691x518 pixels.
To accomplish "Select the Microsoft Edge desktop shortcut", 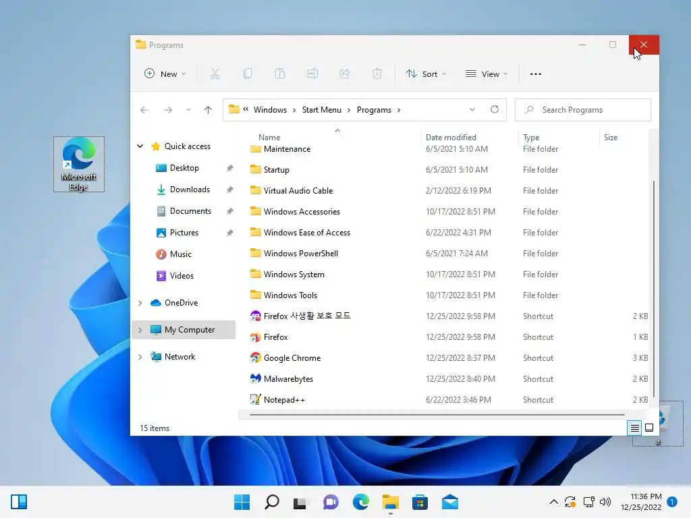I will (79, 164).
